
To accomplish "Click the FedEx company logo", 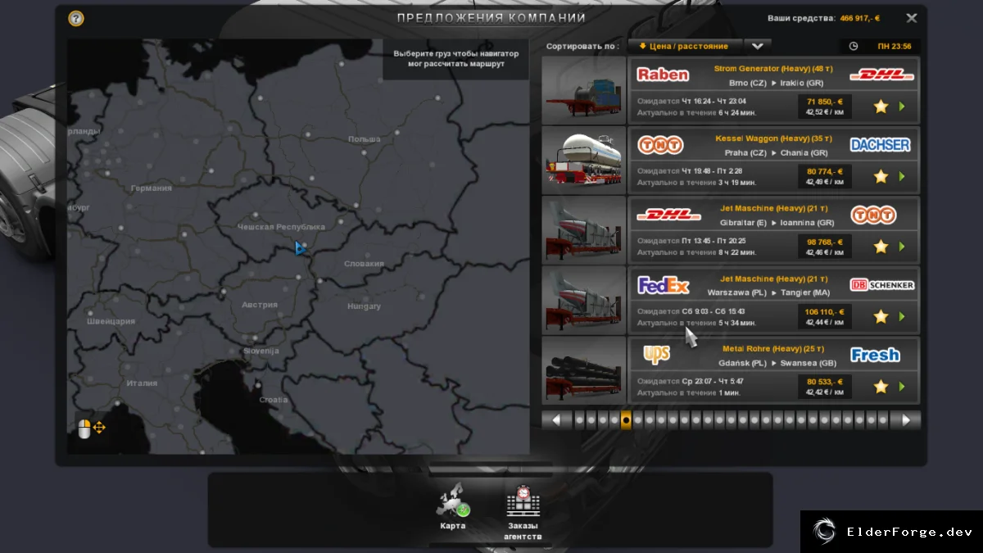I will tap(663, 285).
